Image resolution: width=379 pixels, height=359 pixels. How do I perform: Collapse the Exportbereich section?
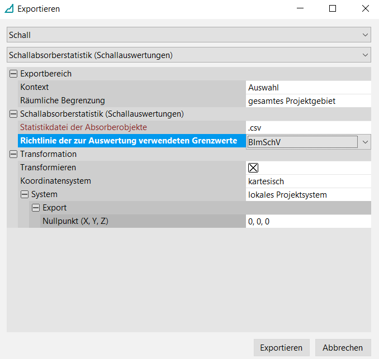[13, 74]
